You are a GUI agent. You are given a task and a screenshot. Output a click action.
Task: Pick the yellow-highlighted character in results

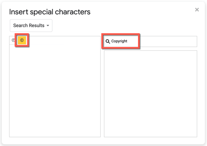click(x=22, y=40)
